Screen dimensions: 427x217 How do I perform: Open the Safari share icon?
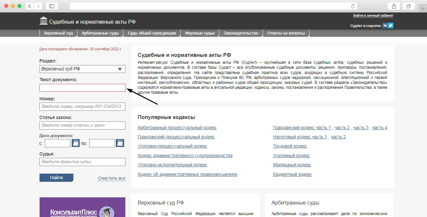tap(394, 6)
